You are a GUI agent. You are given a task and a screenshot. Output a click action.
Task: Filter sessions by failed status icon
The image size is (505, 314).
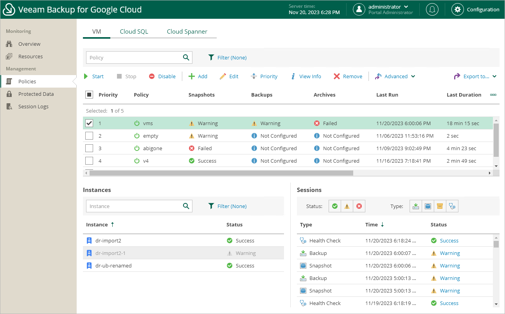pos(359,206)
